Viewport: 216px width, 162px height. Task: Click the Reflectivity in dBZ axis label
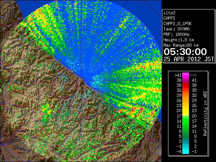click(205, 113)
